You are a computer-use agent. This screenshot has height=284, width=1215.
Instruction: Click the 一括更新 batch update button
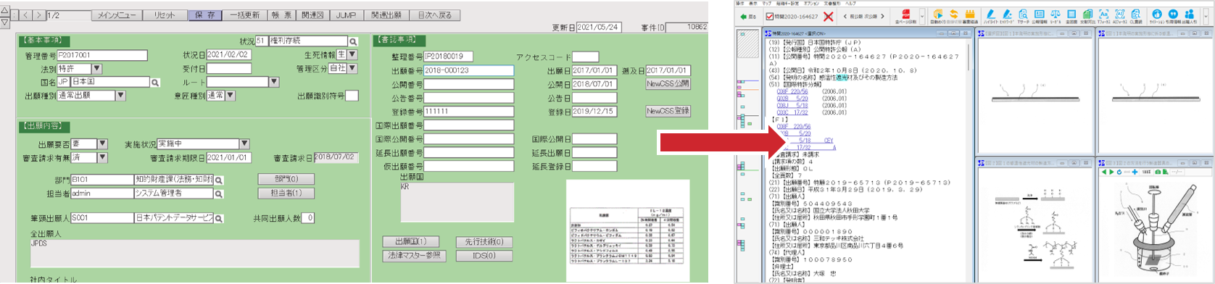point(245,15)
